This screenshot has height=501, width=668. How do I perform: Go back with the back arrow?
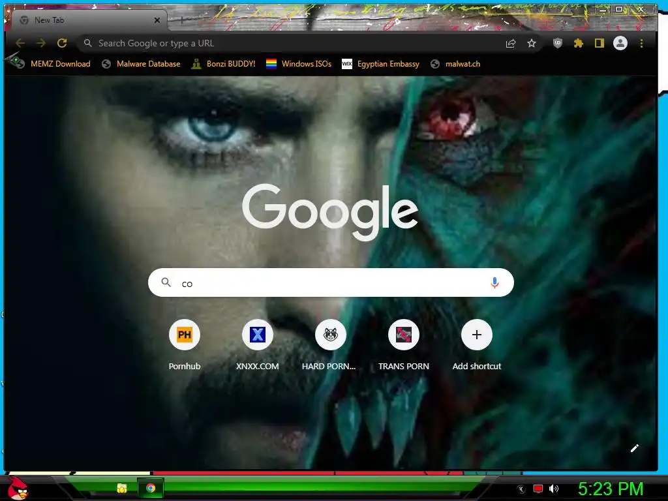(x=20, y=43)
